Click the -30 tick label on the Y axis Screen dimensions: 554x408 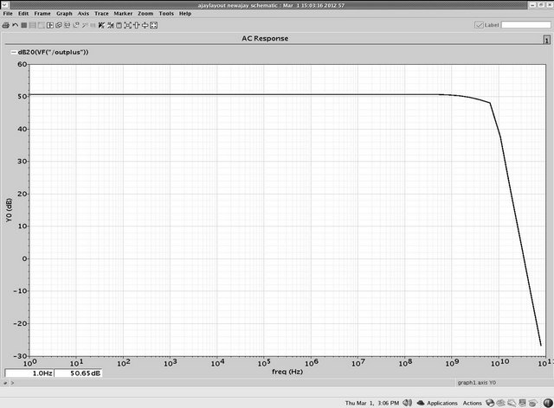(20, 356)
